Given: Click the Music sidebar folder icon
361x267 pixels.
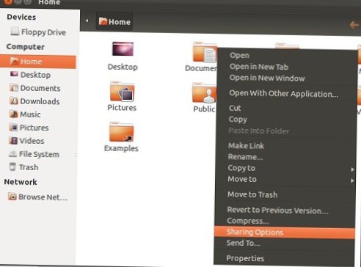Looking at the screenshot, I should click(x=13, y=114).
